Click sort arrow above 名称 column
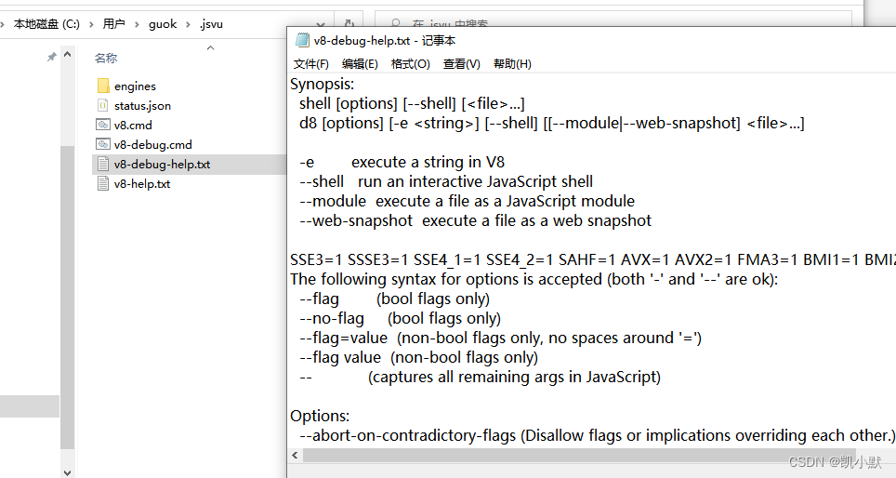Image resolution: width=896 pixels, height=478 pixels. tap(210, 48)
